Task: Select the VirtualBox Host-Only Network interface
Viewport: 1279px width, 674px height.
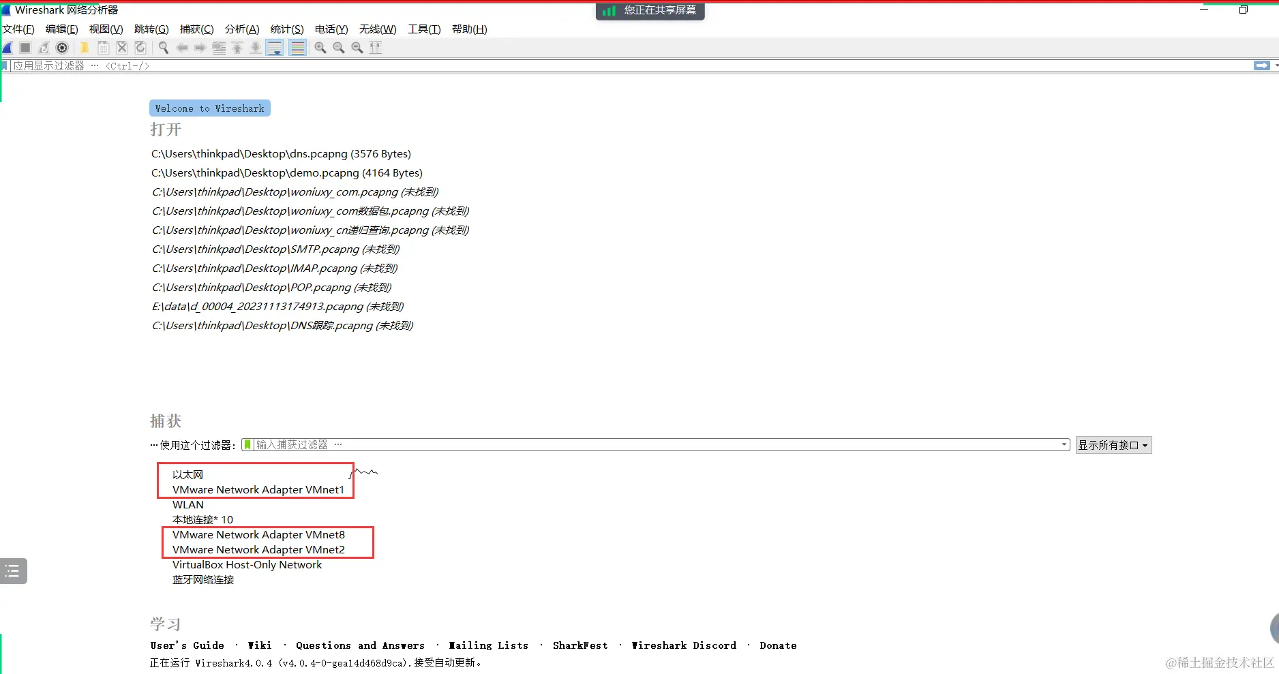Action: click(x=247, y=565)
